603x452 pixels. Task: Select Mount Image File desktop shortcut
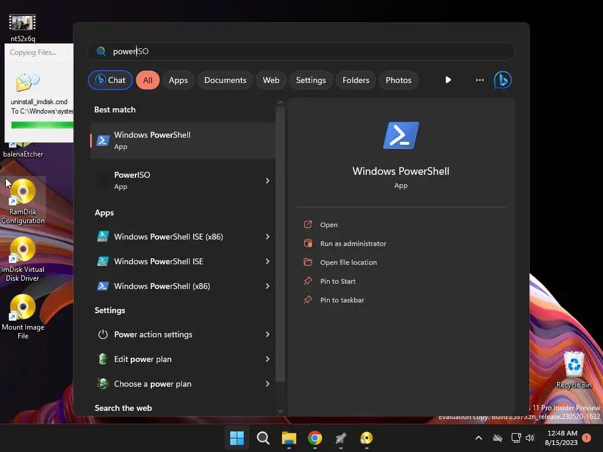[23, 317]
